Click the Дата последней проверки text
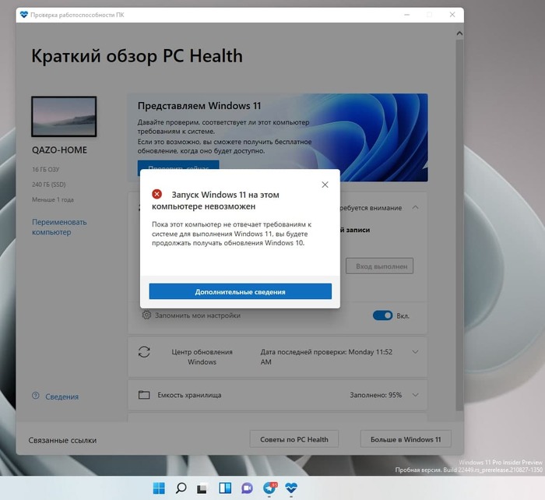 click(326, 357)
